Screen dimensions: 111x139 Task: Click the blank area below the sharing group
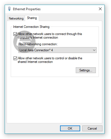coord(54,100)
